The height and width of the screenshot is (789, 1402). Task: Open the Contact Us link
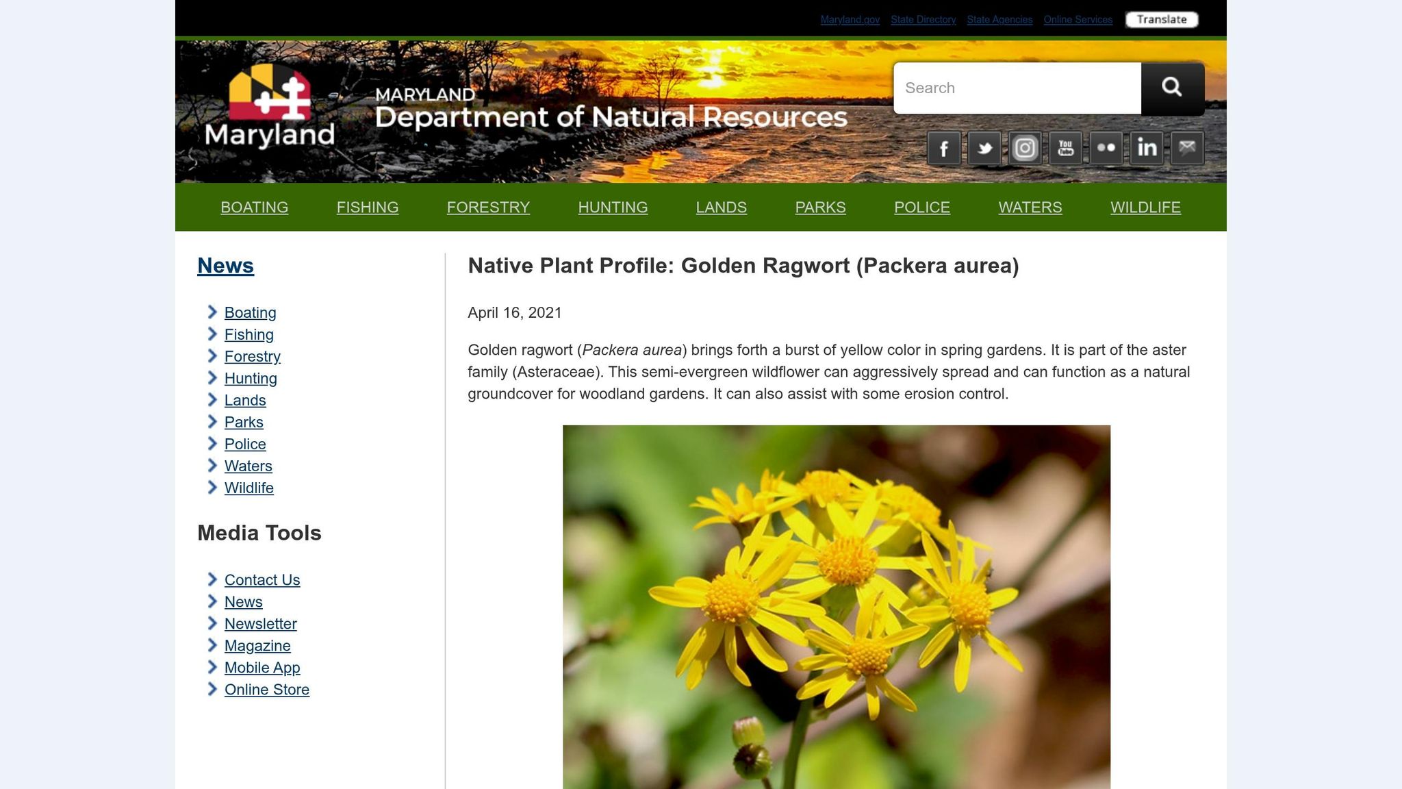(x=262, y=580)
